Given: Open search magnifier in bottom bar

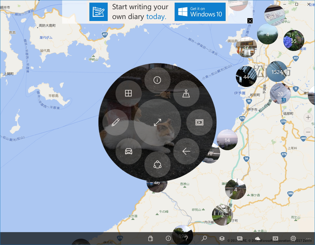Looking at the screenshot, I should tap(204, 238).
